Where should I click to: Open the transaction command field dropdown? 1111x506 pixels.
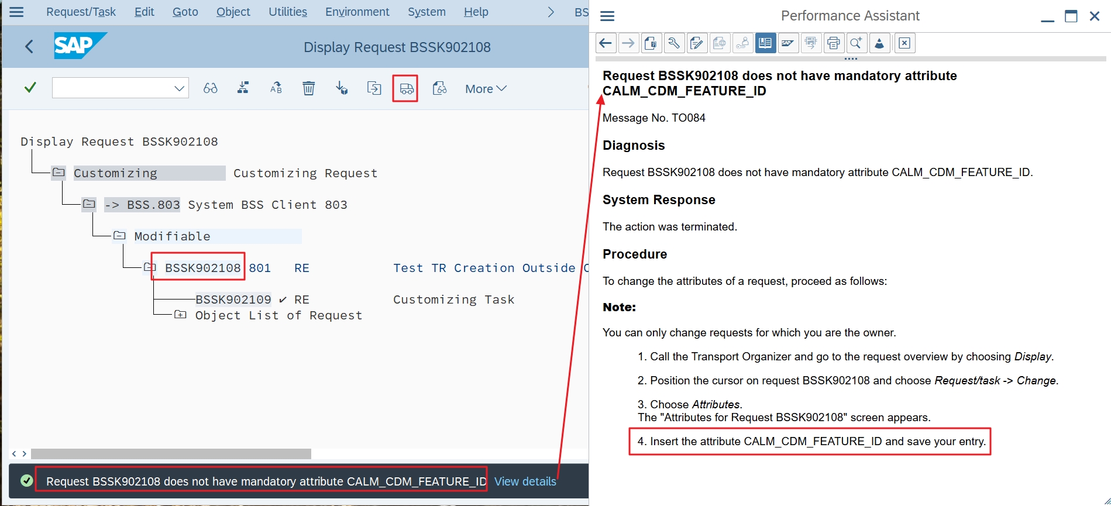point(180,88)
